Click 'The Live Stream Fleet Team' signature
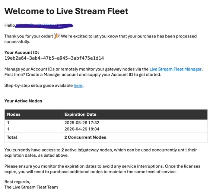 pyautogui.click(x=31, y=187)
